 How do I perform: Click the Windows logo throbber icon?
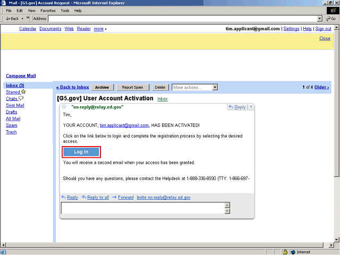333,11
